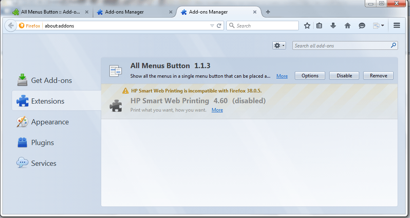
Task: Open the All Menus Button dropdown
Action: (378, 26)
